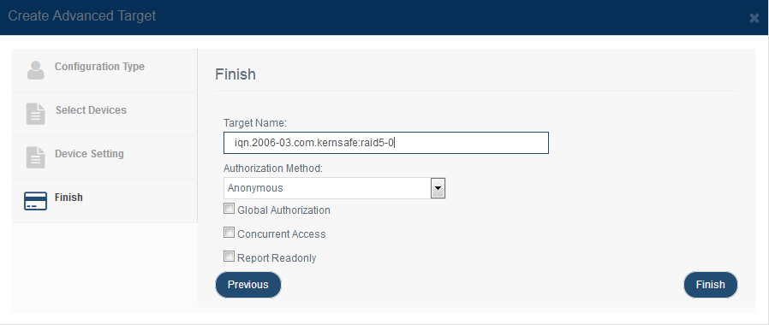The width and height of the screenshot is (769, 325).
Task: Check the Report Readonly option
Action: click(x=229, y=256)
